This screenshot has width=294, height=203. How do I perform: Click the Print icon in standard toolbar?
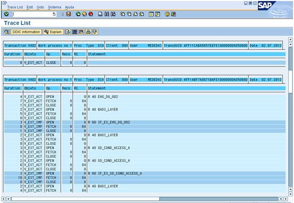tap(100, 14)
